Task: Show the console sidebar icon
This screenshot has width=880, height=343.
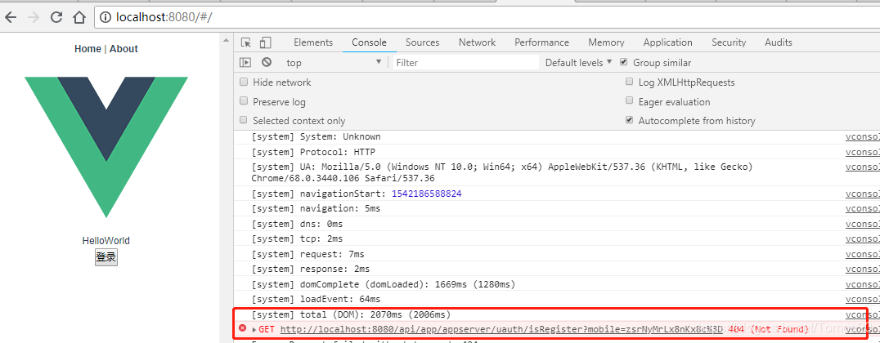Action: (245, 63)
